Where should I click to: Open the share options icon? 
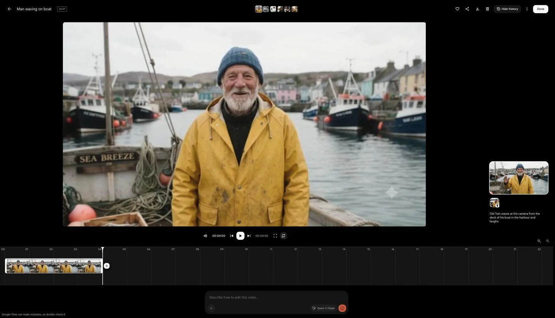467,9
